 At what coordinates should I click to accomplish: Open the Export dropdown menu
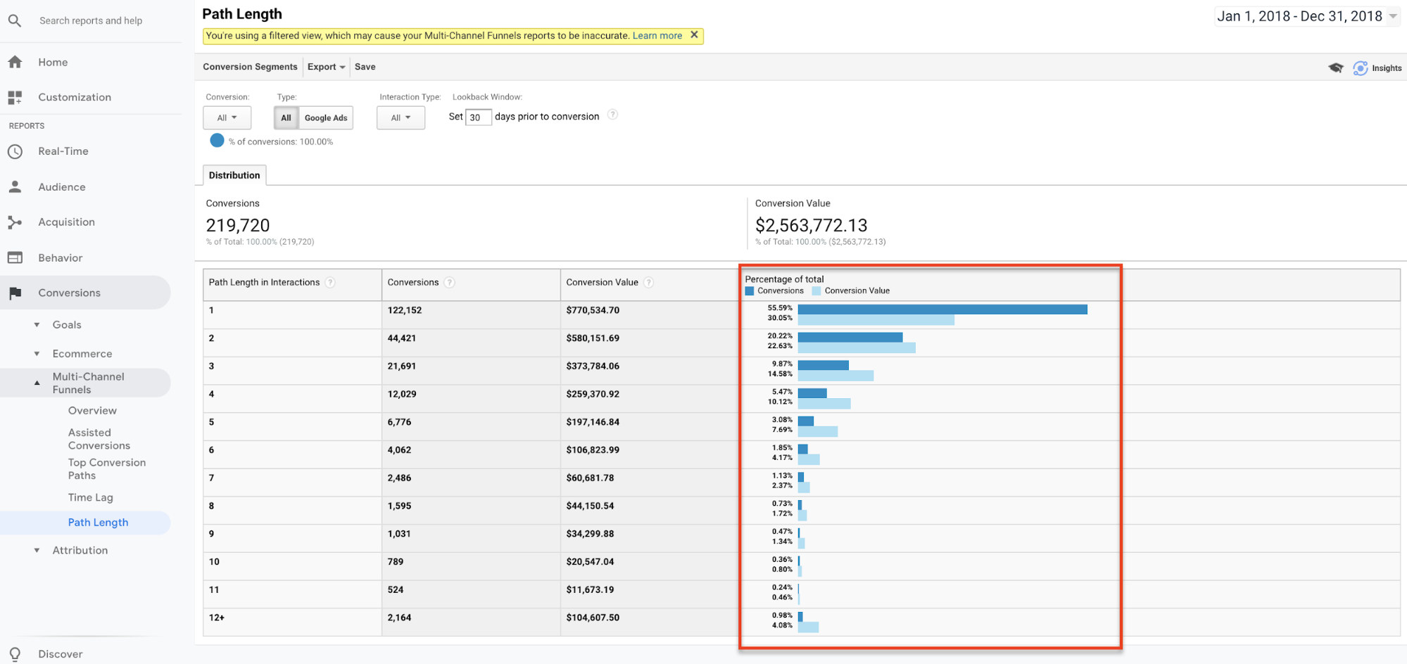tap(326, 67)
